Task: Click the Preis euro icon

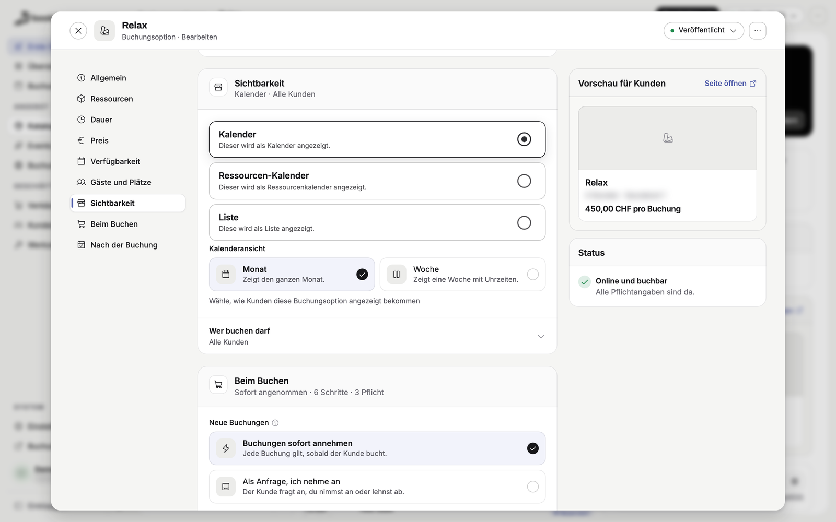Action: tap(81, 140)
